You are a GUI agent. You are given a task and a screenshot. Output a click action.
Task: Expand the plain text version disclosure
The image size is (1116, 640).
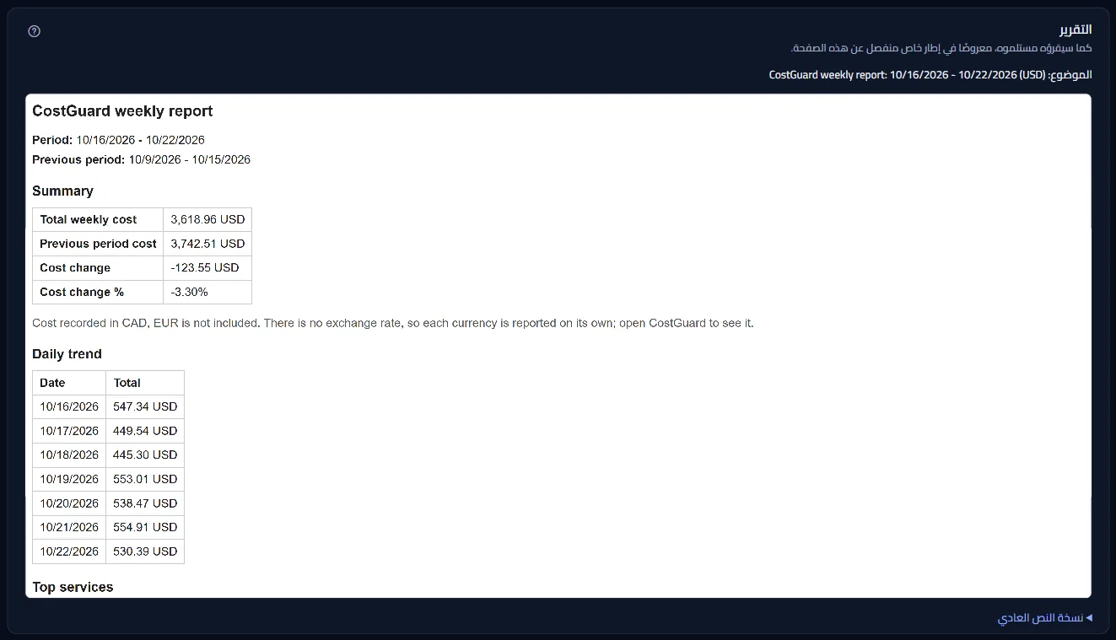coord(1044,618)
